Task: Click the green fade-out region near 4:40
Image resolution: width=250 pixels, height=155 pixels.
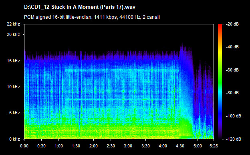Action: point(186,127)
